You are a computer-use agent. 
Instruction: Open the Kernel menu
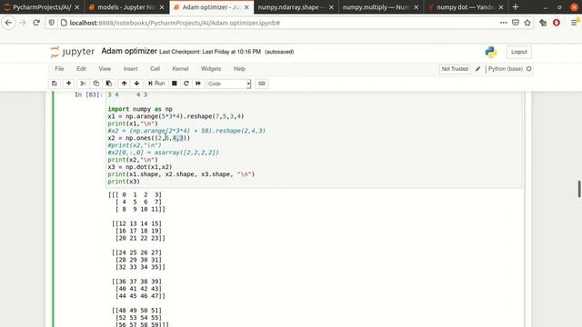point(180,69)
